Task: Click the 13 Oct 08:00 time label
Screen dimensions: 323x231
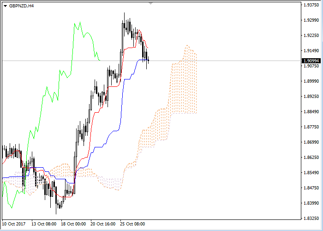Action: click(44, 224)
